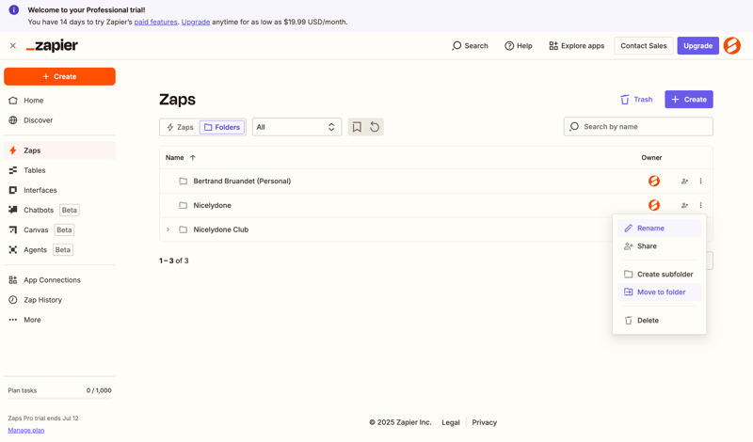753x442 pixels.
Task: Switch to the Folders view tab
Action: (222, 127)
